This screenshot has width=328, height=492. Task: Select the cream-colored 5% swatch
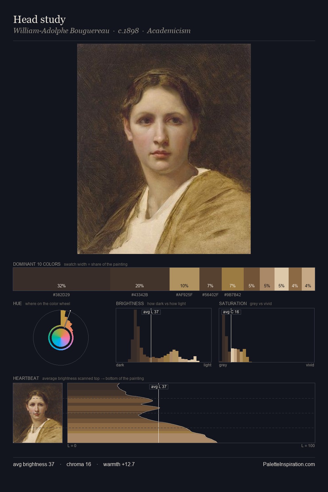pyautogui.click(x=281, y=279)
